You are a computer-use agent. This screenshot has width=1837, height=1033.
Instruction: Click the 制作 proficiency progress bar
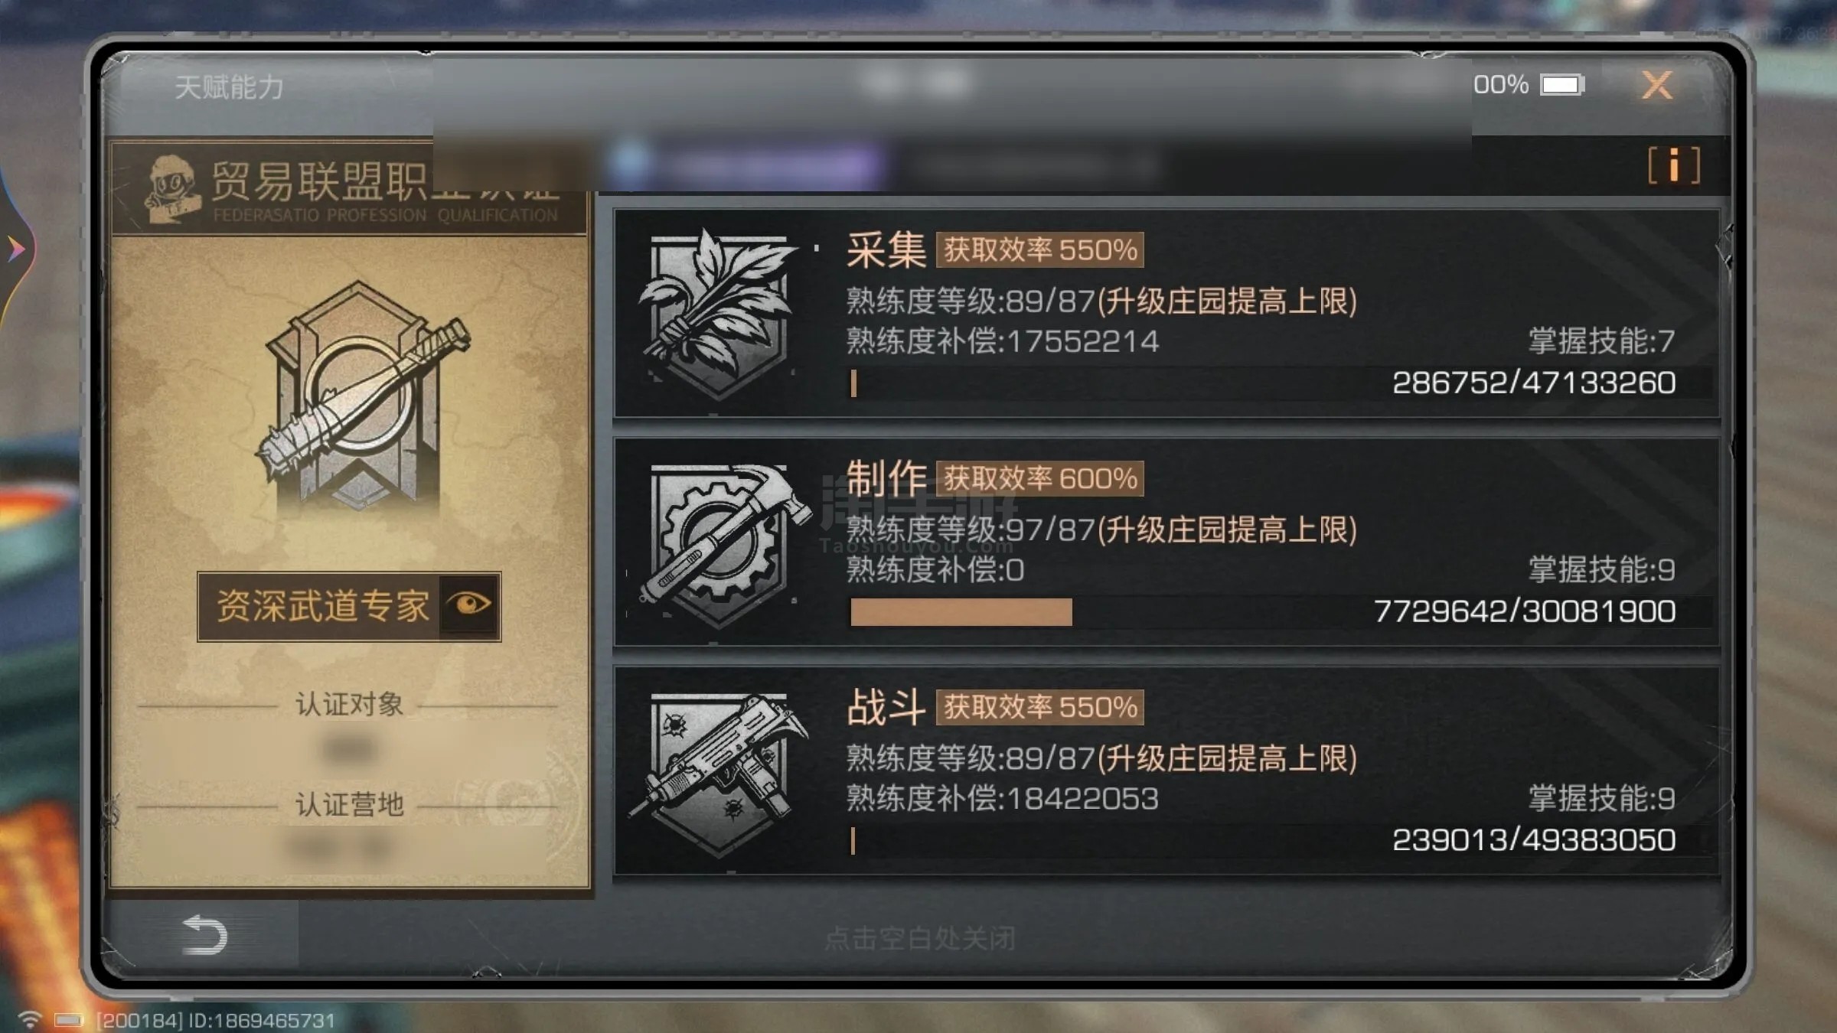click(x=1263, y=611)
